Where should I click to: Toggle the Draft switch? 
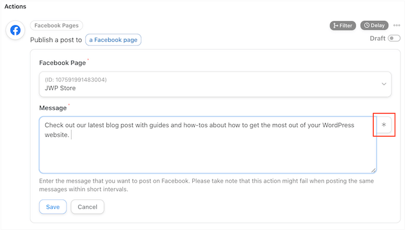point(394,38)
